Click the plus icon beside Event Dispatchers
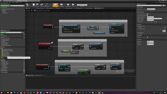 coord(24,72)
